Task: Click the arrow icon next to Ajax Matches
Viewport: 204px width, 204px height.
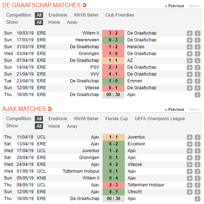Action: click(50, 109)
